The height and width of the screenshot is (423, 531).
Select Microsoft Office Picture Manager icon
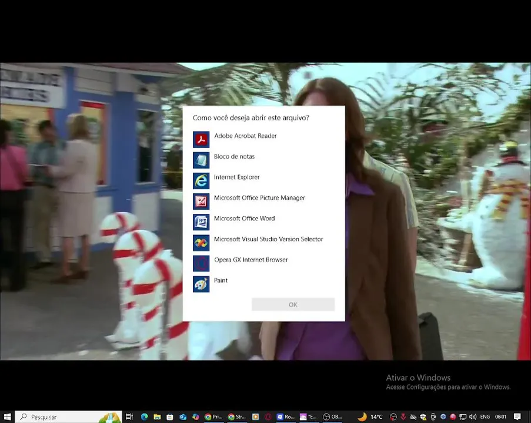click(201, 202)
